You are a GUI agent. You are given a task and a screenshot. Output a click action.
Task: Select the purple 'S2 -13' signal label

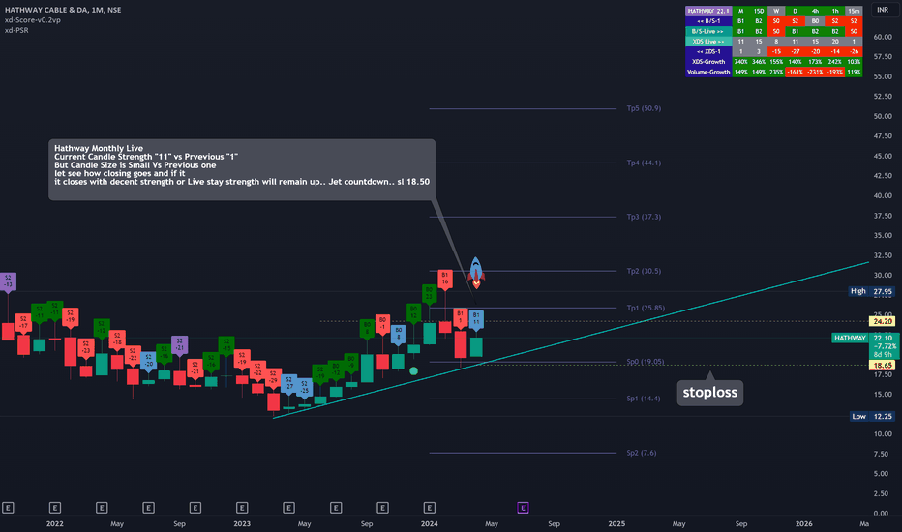click(8, 281)
